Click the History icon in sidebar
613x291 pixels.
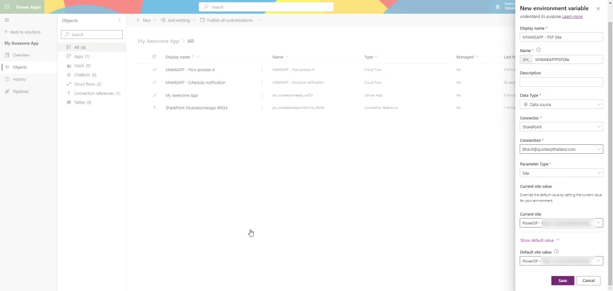[7, 80]
